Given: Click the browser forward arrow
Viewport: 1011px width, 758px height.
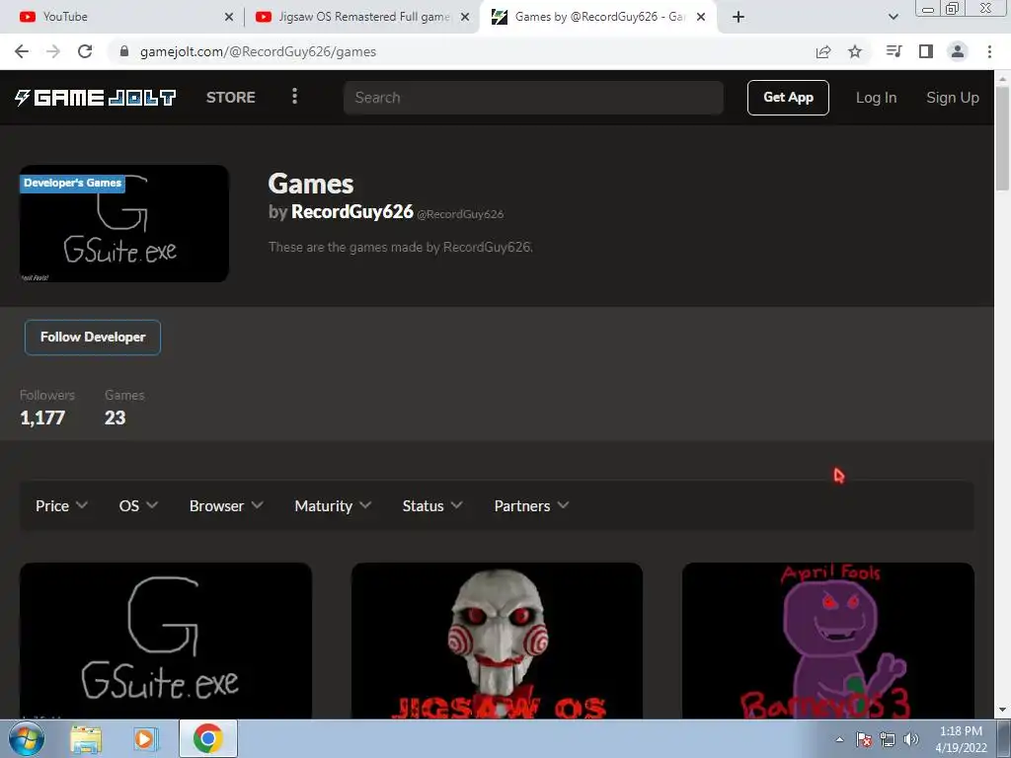Looking at the screenshot, I should (53, 51).
